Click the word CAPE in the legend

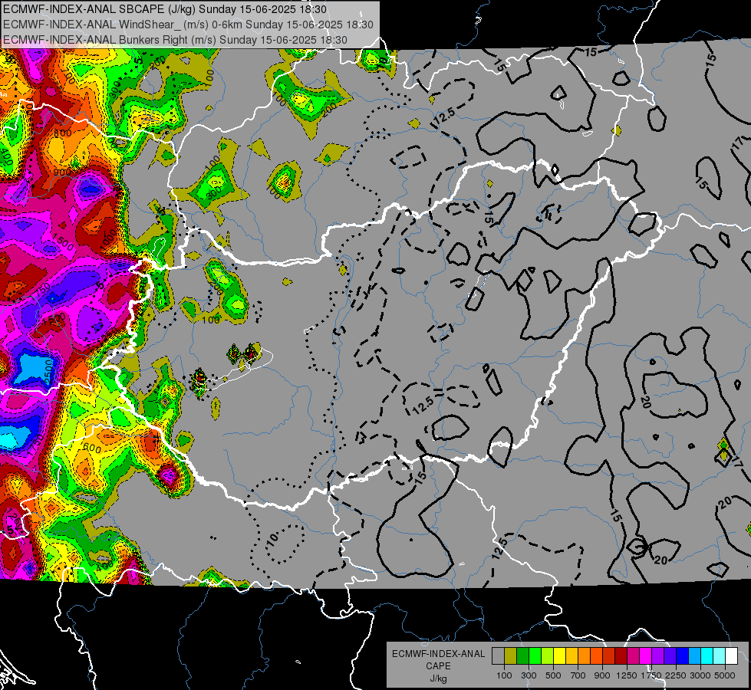tap(438, 666)
